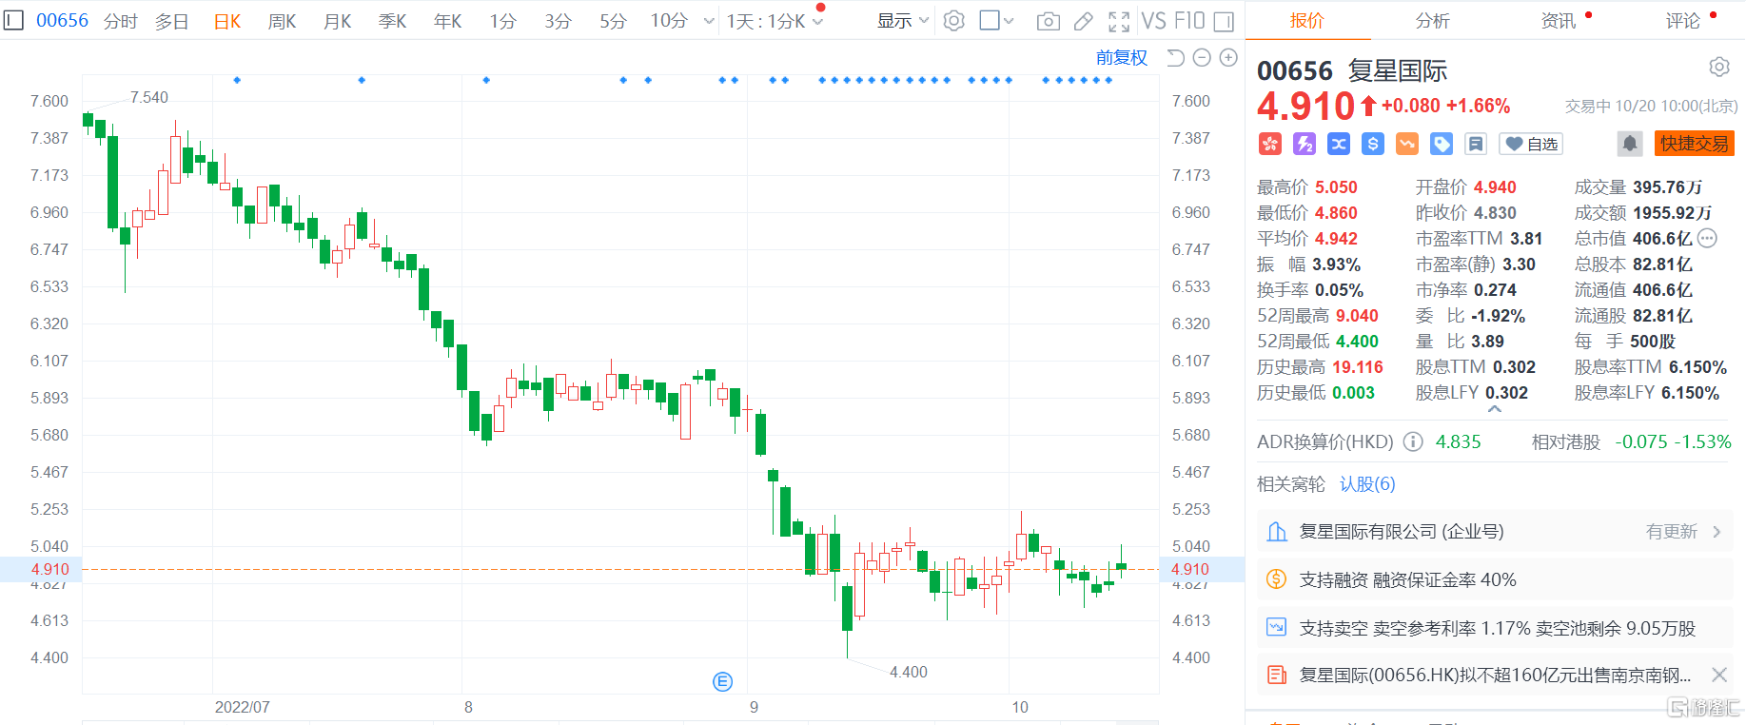This screenshot has width=1746, height=725.
Task: Click ADR换算价 info circle icon
Action: click(1413, 441)
